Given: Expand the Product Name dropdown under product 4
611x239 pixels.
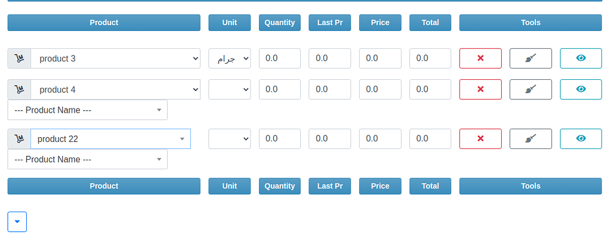Looking at the screenshot, I should coord(88,110).
